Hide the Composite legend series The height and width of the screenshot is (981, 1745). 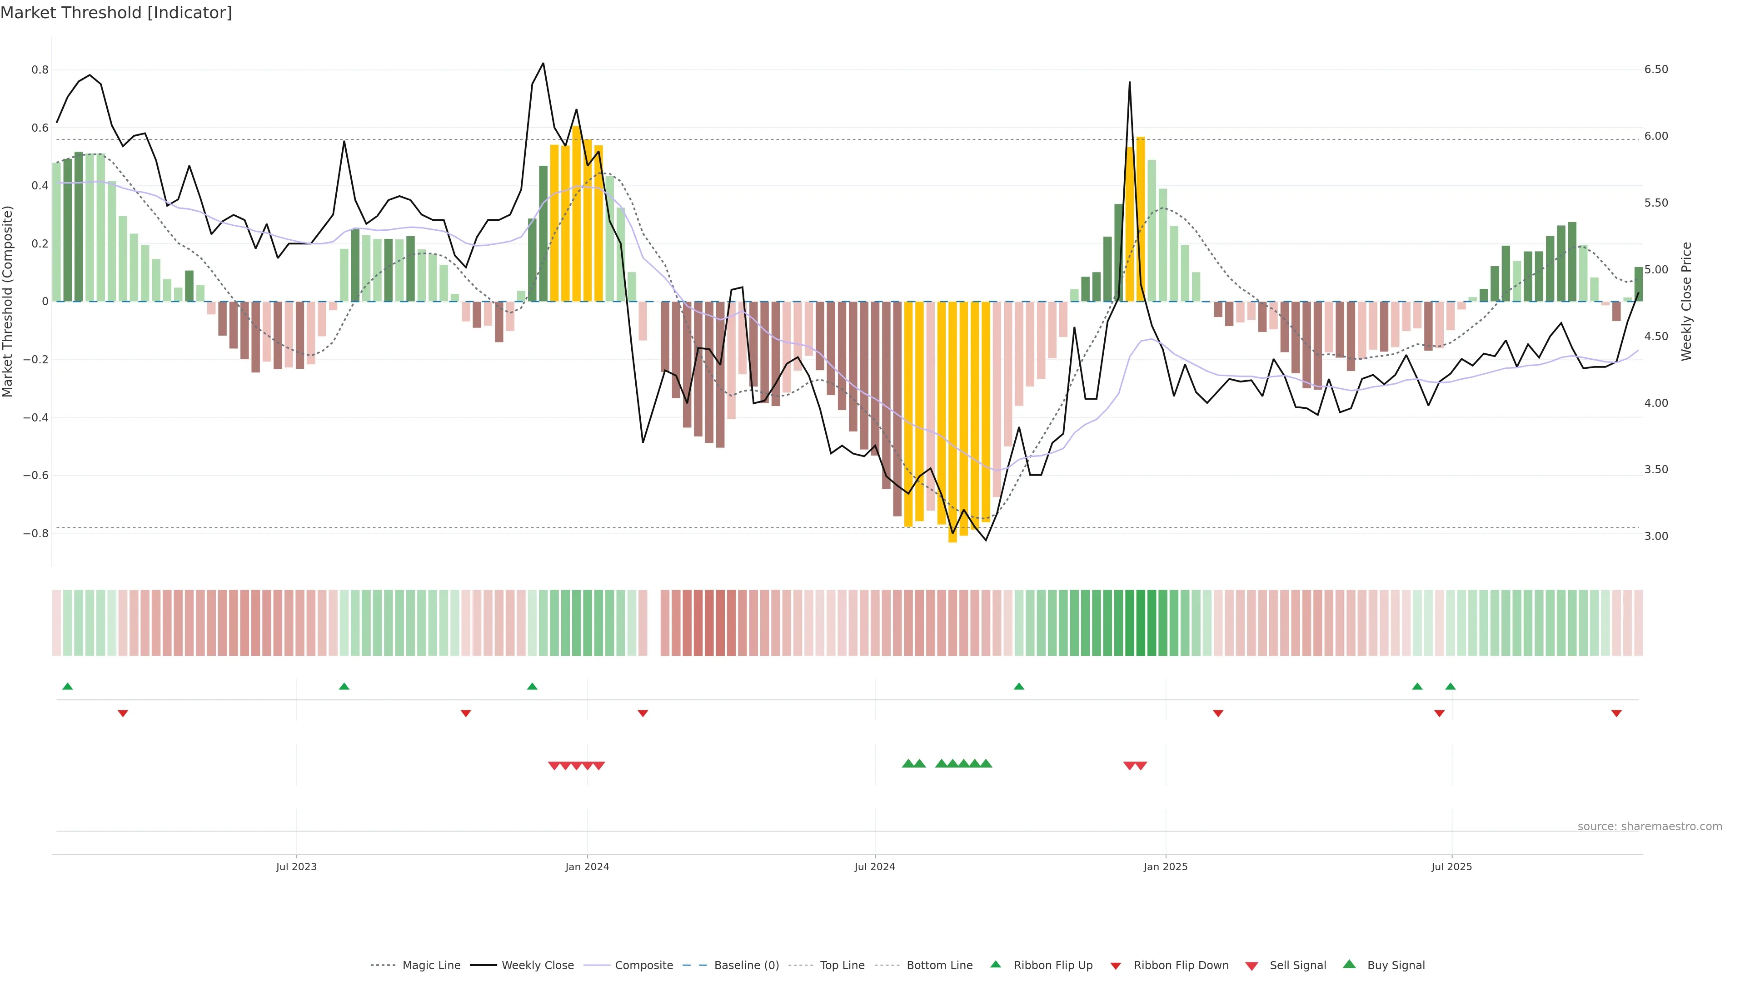pos(643,966)
